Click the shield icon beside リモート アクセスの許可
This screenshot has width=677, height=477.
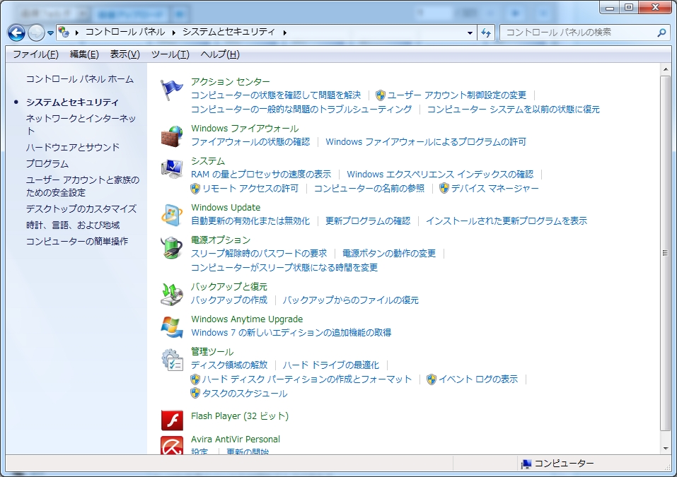point(195,189)
